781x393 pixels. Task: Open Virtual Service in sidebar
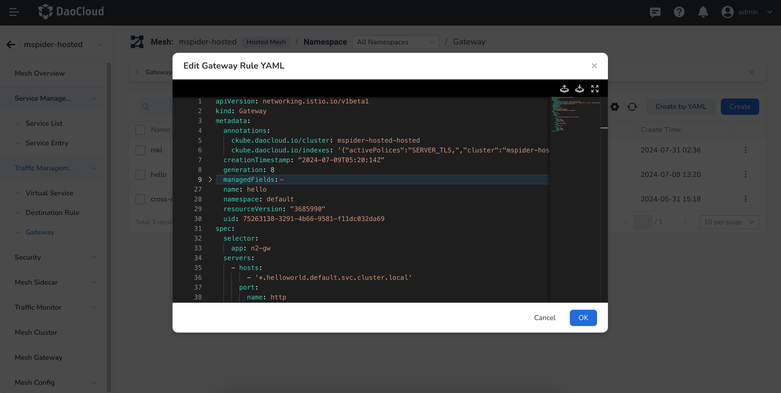(49, 193)
